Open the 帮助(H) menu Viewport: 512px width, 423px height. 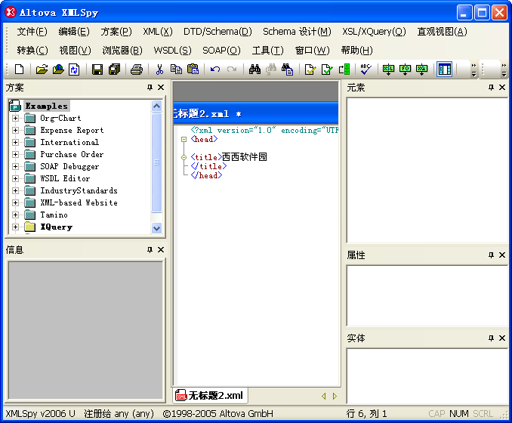(x=357, y=51)
